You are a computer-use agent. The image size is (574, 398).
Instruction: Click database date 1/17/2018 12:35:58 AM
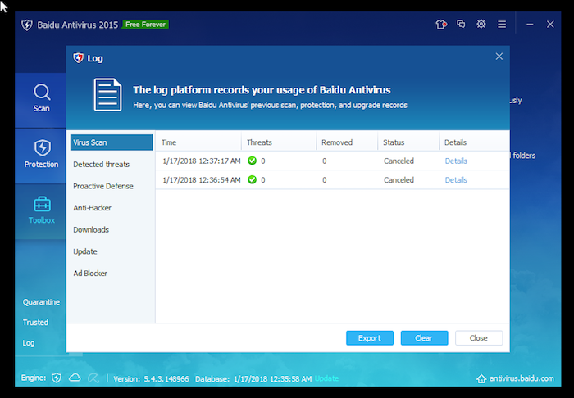273,379
